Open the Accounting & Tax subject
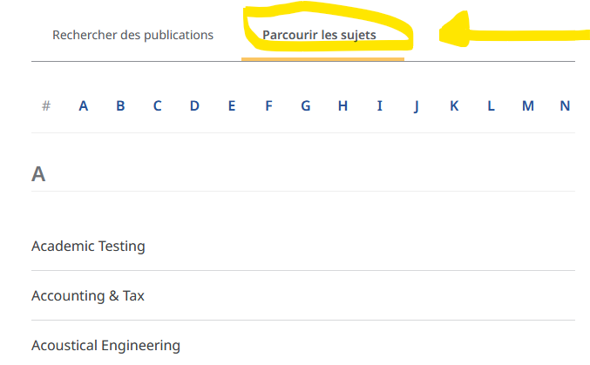Screen dimensions: 590x365 [x=88, y=295]
